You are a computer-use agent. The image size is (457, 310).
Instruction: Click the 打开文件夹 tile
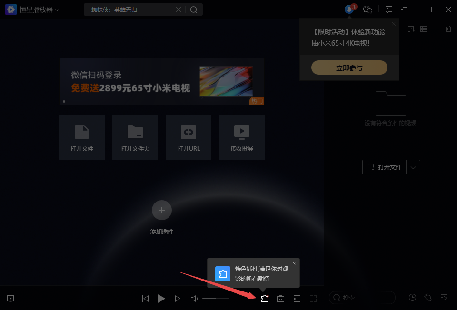pos(135,137)
